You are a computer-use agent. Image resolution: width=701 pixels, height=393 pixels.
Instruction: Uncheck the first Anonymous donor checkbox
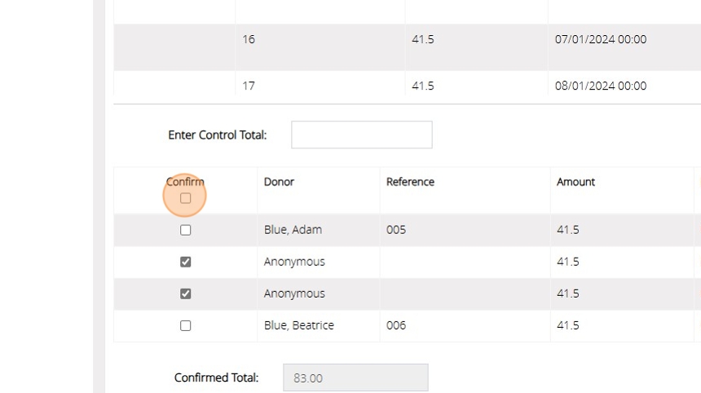coord(185,262)
